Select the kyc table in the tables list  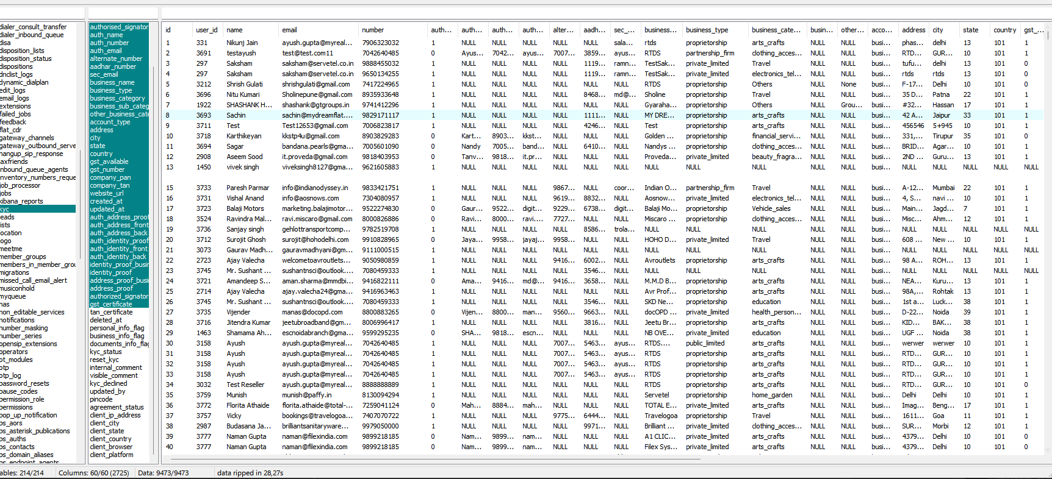coord(38,209)
